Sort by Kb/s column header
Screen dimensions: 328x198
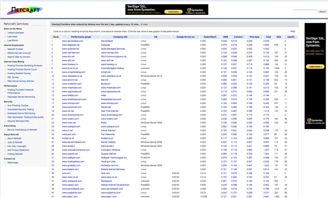point(279,37)
